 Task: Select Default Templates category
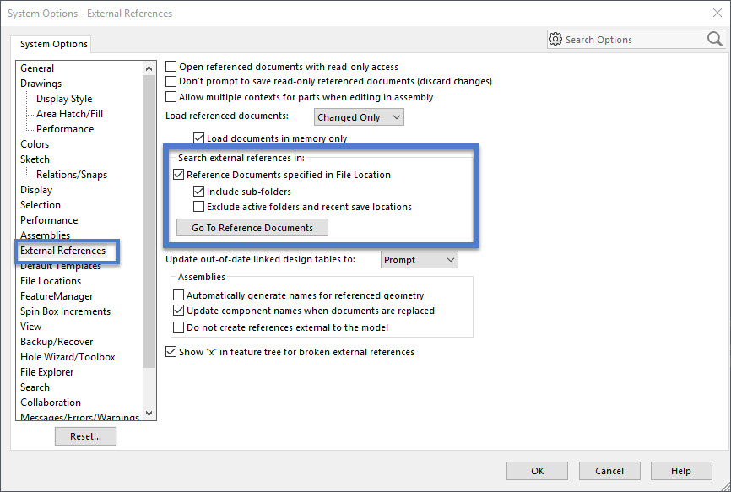[61, 267]
